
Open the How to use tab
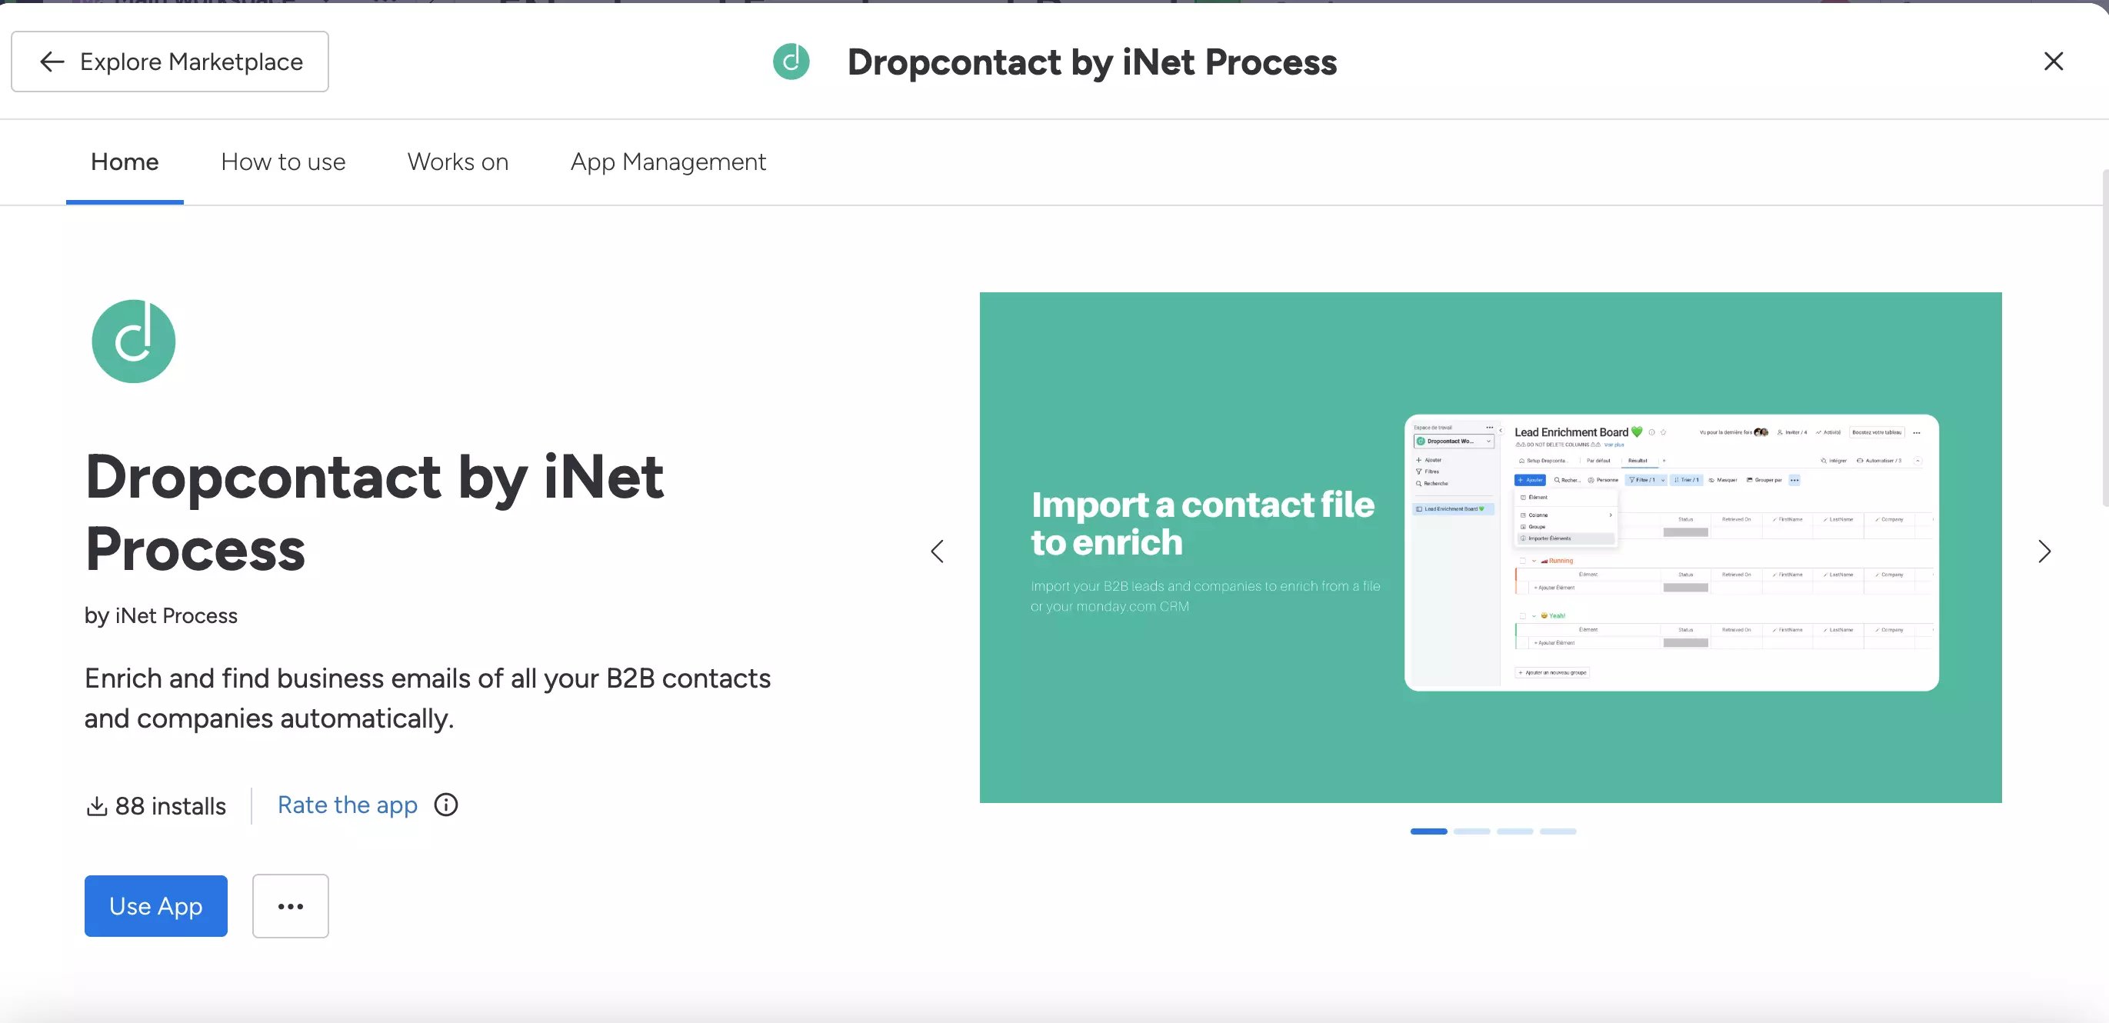pyautogui.click(x=283, y=162)
